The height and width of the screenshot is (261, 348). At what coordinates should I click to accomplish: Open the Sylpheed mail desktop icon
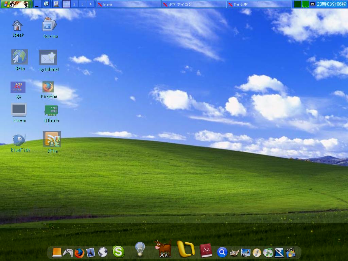(48, 58)
